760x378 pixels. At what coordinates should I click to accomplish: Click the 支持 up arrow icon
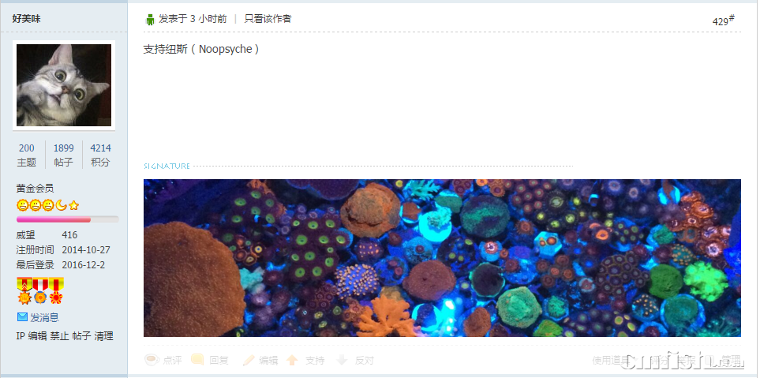[292, 360]
